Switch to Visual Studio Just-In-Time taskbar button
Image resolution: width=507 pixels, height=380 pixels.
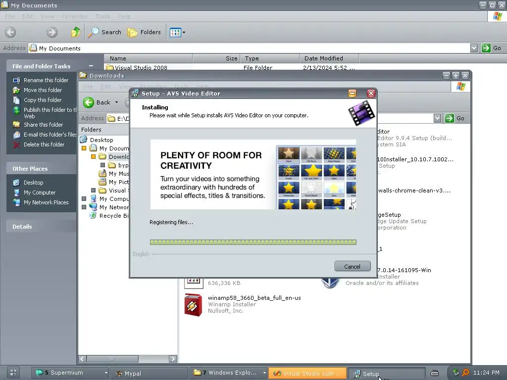pyautogui.click(x=307, y=373)
